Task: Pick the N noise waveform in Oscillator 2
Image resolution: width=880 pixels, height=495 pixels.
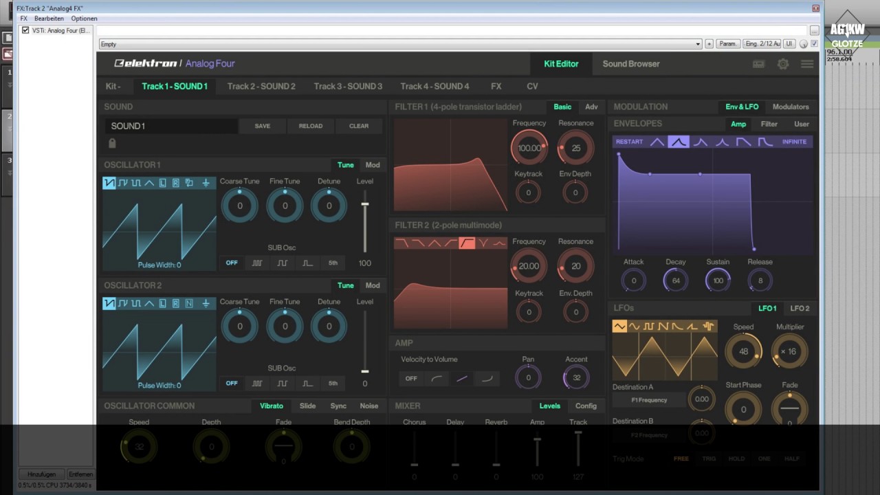Action: point(189,303)
